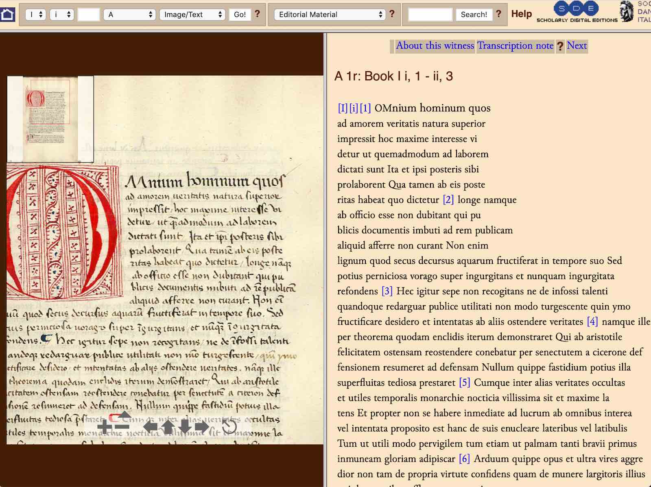The image size is (651, 487).
Task: Click the [2] paragraph reference link
Action: point(448,200)
